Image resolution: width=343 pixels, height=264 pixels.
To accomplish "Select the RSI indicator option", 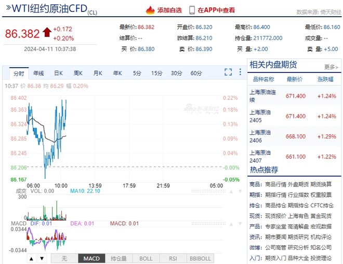I will tap(173, 258).
